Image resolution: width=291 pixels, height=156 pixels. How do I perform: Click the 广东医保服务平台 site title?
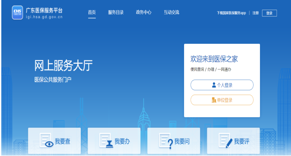tap(44, 10)
